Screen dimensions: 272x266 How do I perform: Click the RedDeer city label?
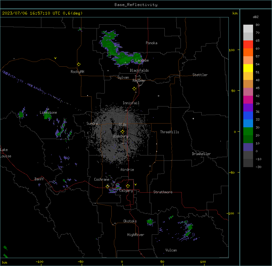[x=139, y=81]
